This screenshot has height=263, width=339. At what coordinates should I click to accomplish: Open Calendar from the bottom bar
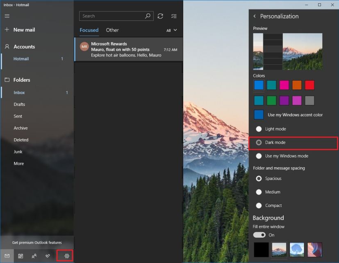(x=20, y=256)
